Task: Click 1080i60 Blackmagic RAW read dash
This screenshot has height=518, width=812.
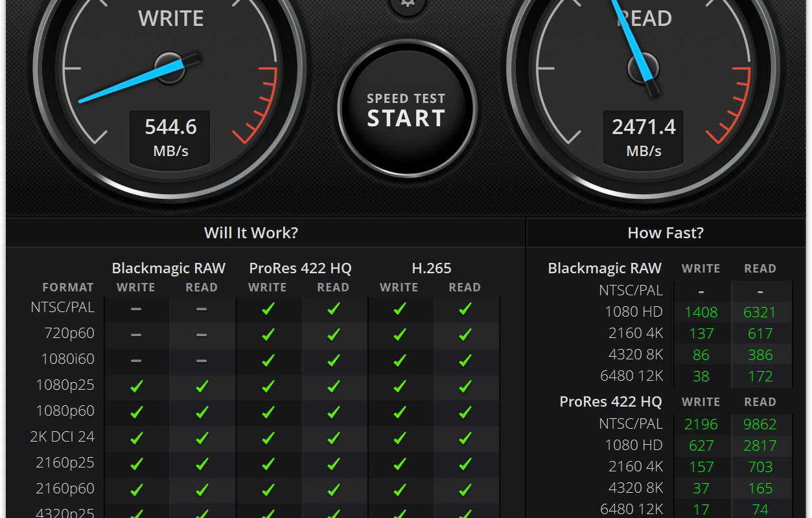Action: pos(202,361)
